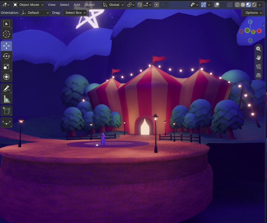Expand the sidebar with arrow tab

pos(264,26)
